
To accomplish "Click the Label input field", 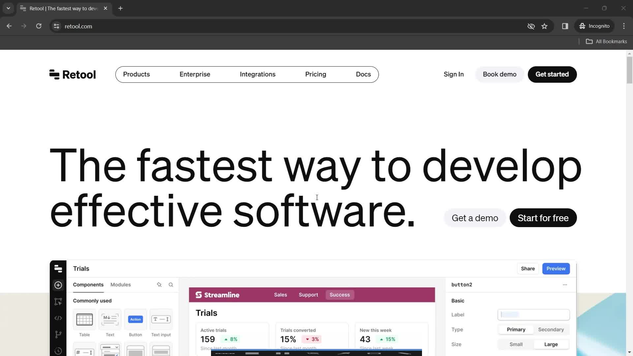I will [x=533, y=314].
